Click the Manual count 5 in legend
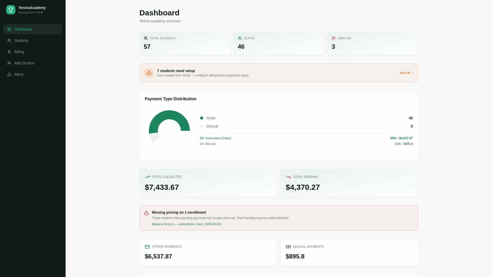Screen dimensions: 492x277 tap(412, 126)
